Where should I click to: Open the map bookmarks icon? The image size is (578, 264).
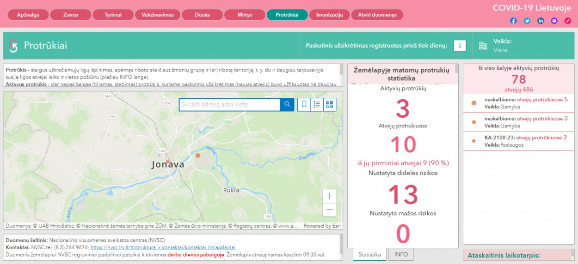pos(304,105)
